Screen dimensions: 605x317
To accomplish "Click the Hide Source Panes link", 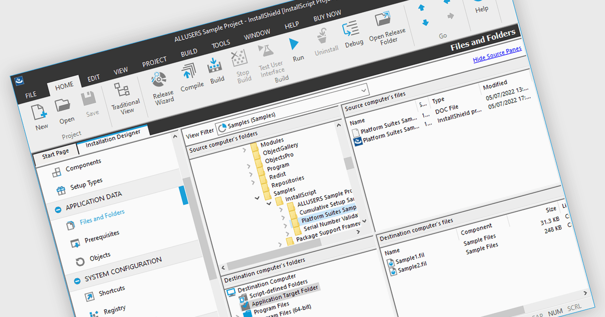I will coord(497,54).
